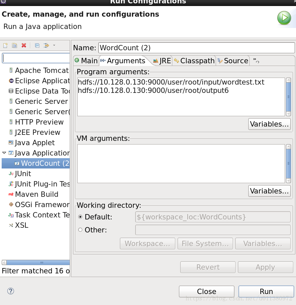Viewport: 296px width, 305px height.
Task: Open the filter launch configurations tool
Action: [47, 46]
